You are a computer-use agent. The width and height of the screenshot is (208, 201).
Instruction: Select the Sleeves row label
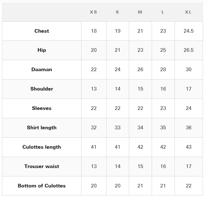[42, 108]
